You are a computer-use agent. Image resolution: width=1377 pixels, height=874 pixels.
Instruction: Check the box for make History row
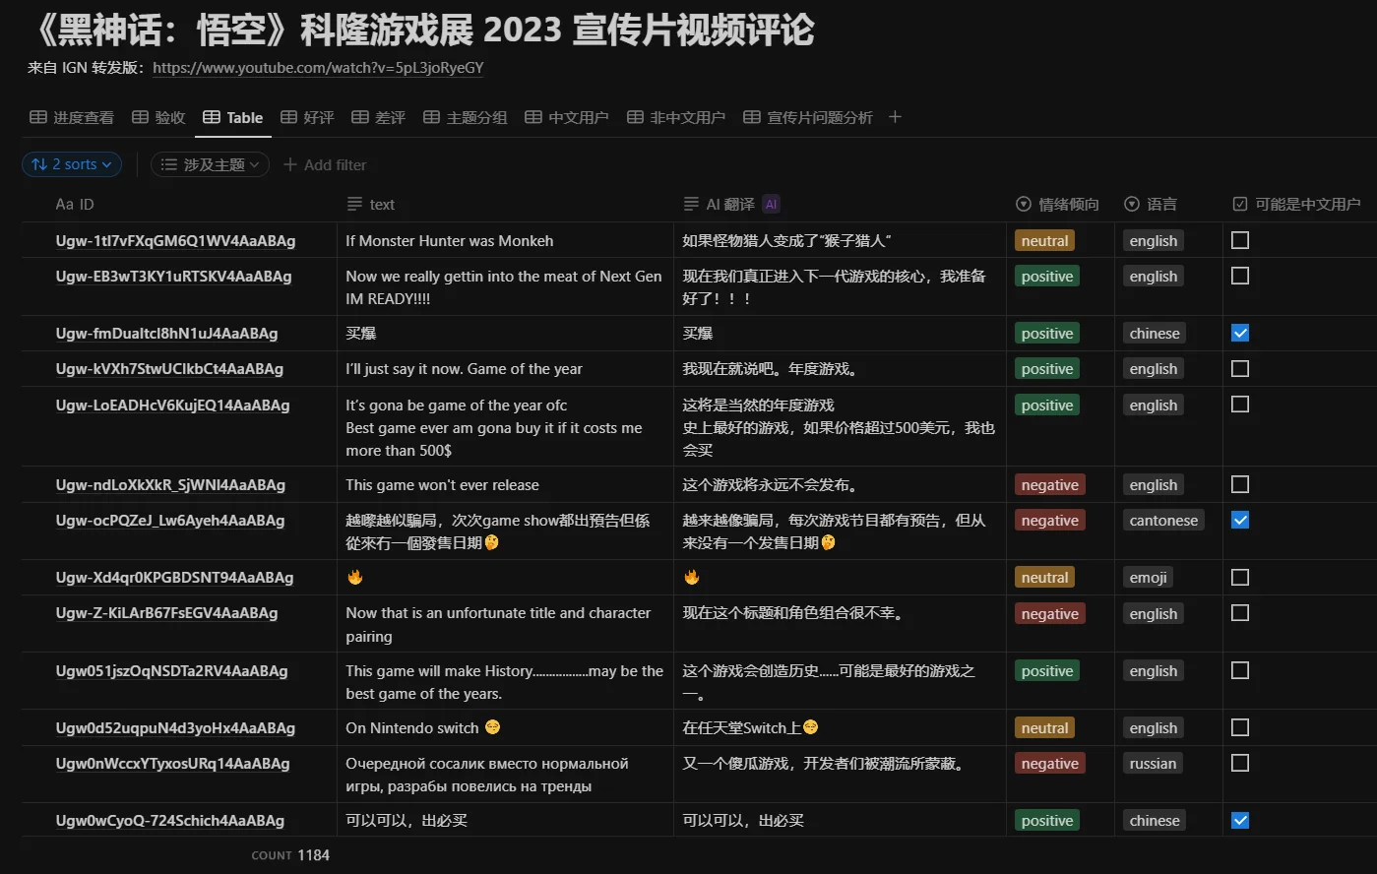1240,670
